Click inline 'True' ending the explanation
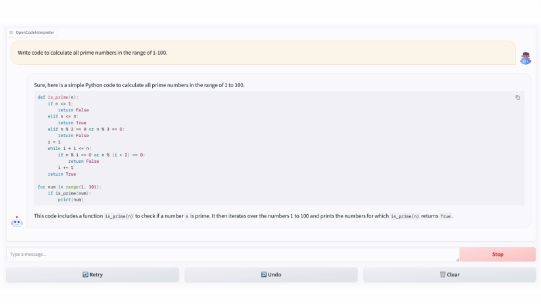541x304 pixels. [446, 216]
